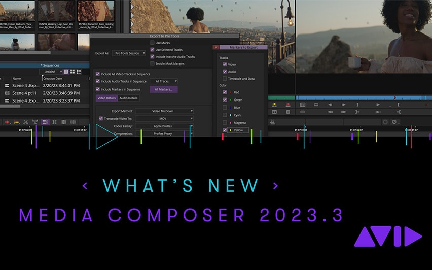
Task: Uncheck Include Markers in Sequence
Action: [97, 89]
